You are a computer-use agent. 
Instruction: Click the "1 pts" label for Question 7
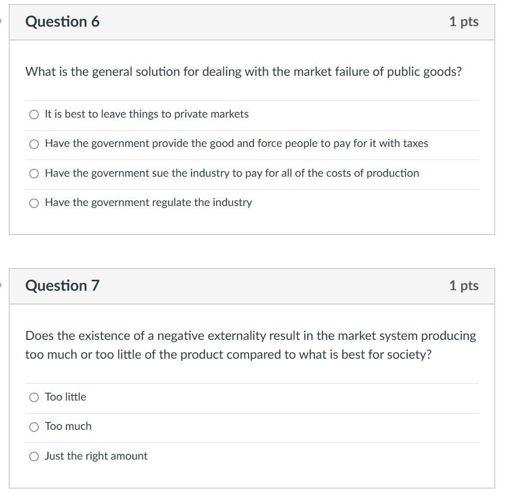[464, 285]
